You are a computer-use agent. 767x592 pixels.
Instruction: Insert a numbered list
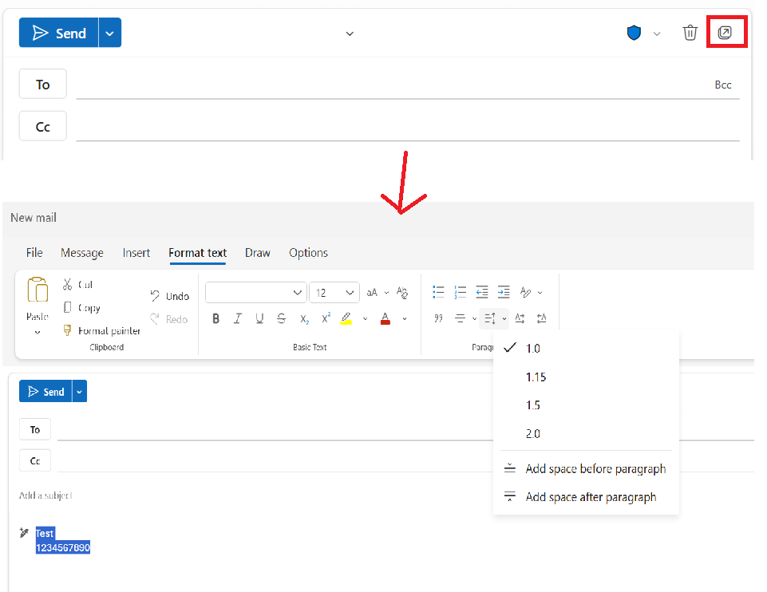point(460,292)
